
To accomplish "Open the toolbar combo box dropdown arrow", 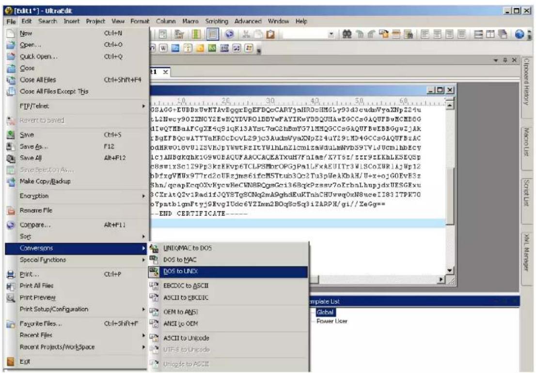I will [331, 34].
